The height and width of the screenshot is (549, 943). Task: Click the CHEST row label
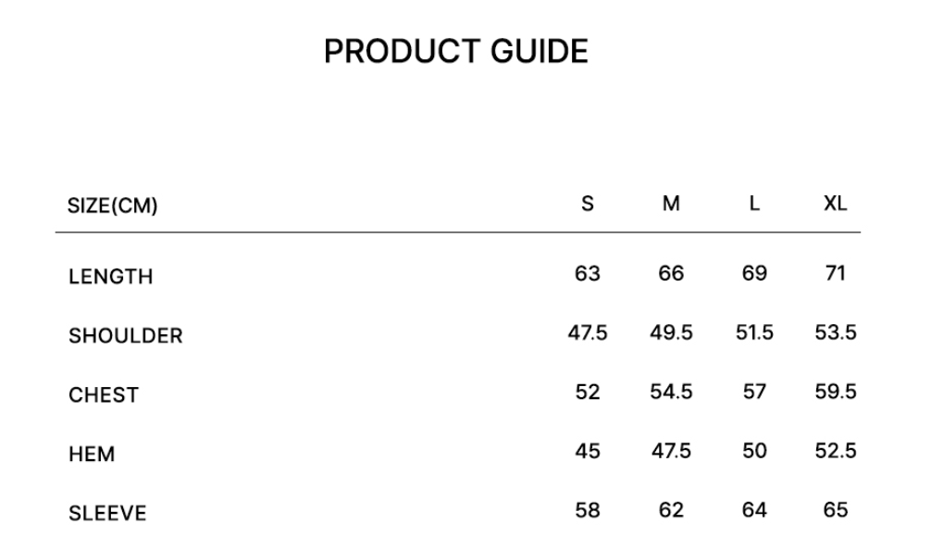(x=104, y=395)
